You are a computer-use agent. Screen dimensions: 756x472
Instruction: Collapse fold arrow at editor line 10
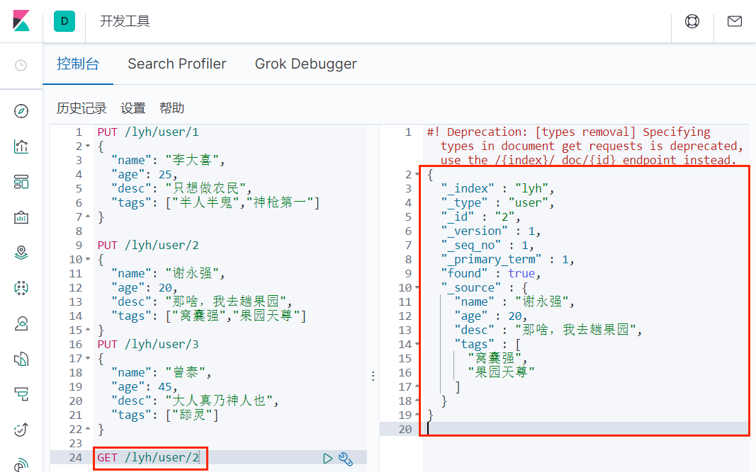[88, 259]
